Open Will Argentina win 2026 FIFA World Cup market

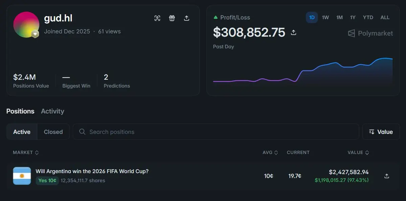click(x=92, y=171)
